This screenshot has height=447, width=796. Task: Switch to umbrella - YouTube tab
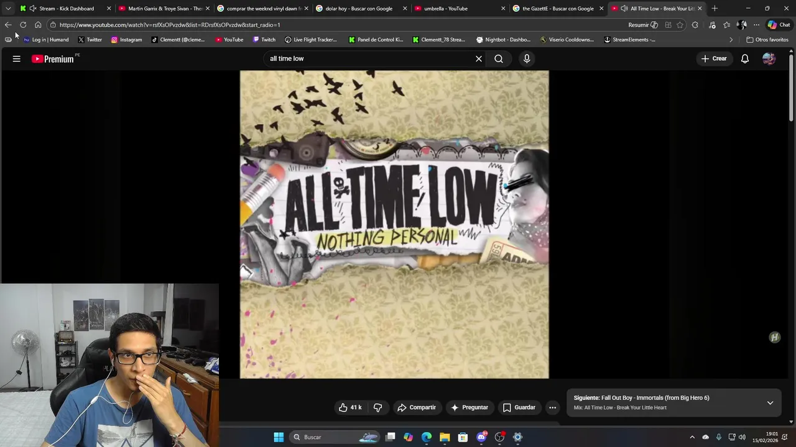460,9
